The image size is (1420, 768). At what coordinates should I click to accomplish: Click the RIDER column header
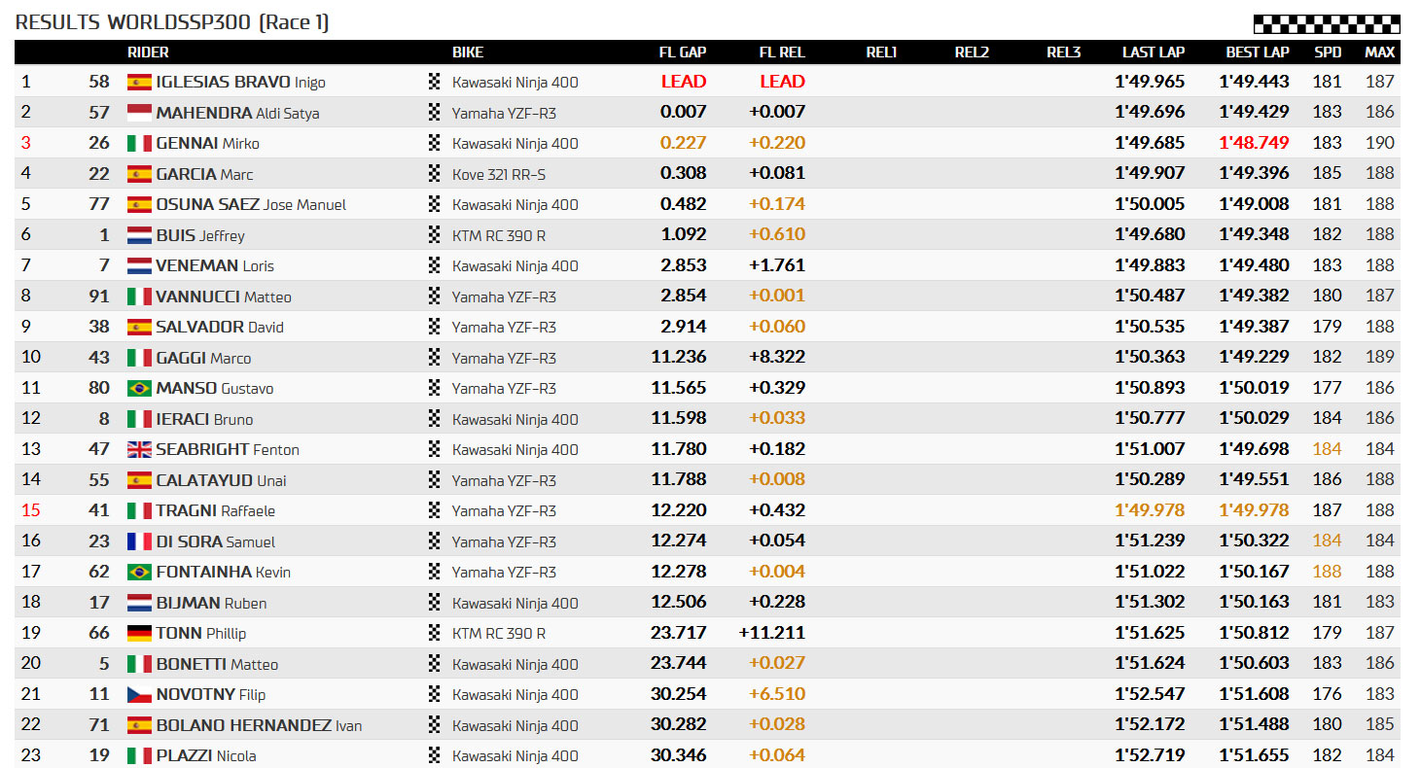[x=148, y=52]
